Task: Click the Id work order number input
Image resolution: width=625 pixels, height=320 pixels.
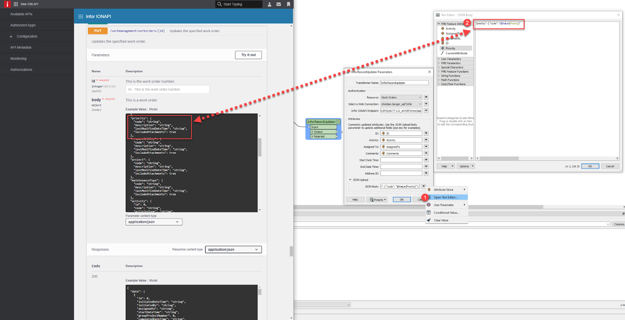Action: pos(168,89)
